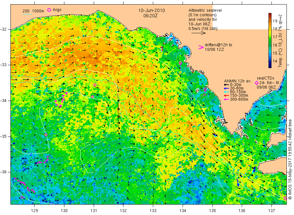Click the 14 label on temperature scale
Screen dimensions: 294x215
[275, 61]
